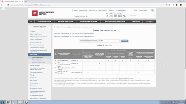Open Chrome from the taskbar
186x104 pixels.
point(8,102)
